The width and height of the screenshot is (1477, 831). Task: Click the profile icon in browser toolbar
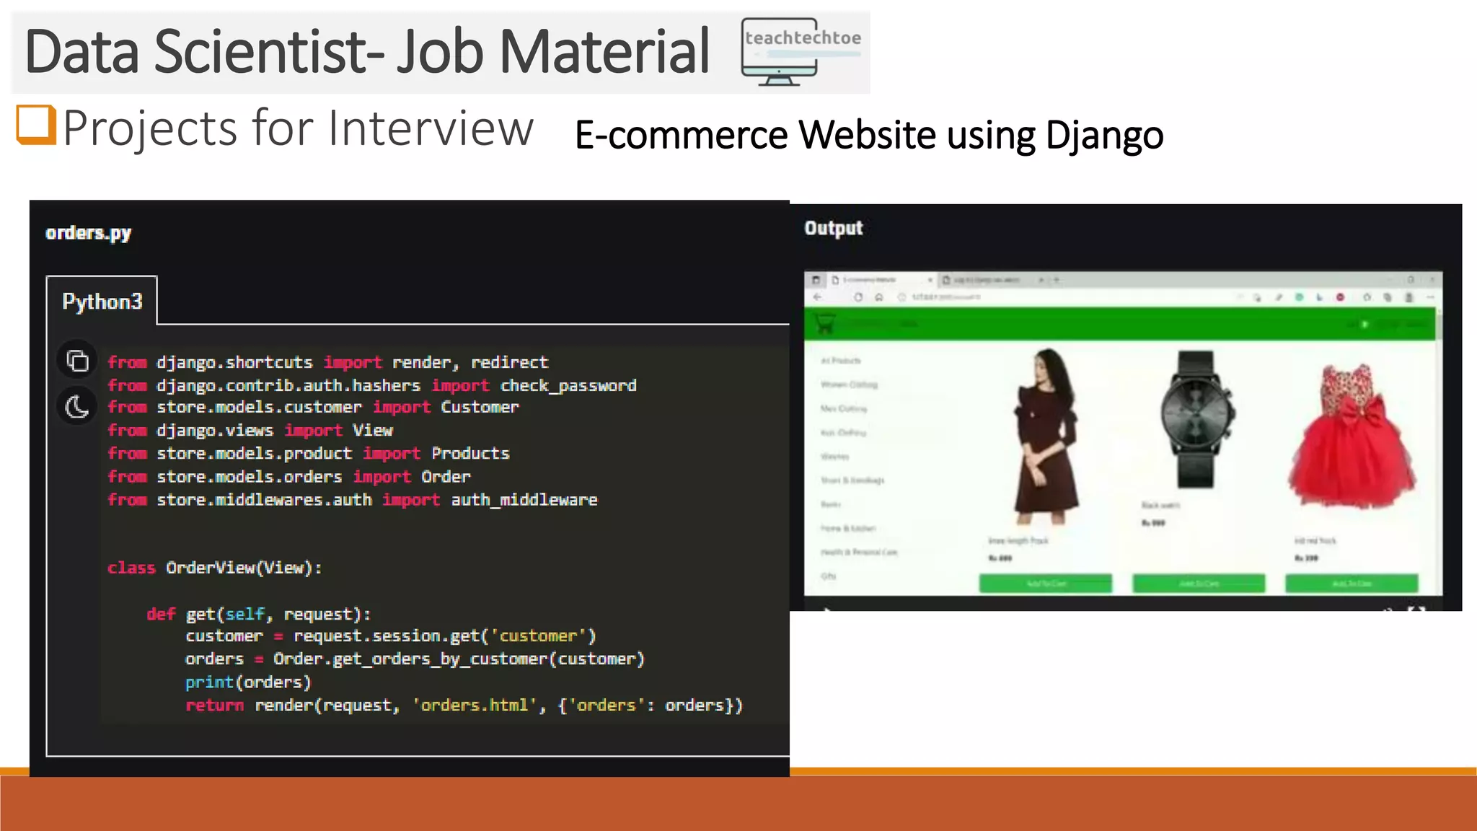point(1408,297)
